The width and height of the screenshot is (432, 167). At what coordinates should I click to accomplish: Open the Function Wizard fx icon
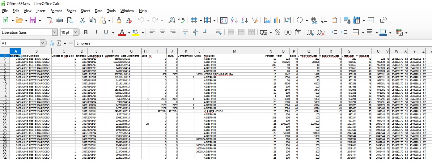(52, 43)
